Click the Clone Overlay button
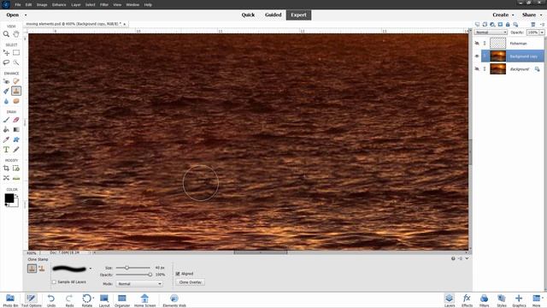The width and height of the screenshot is (547, 308). (191, 282)
